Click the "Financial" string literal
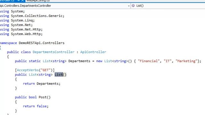205x115 pixels. [149, 61]
